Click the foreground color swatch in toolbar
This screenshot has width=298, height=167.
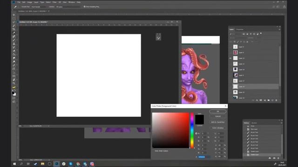click(13, 93)
